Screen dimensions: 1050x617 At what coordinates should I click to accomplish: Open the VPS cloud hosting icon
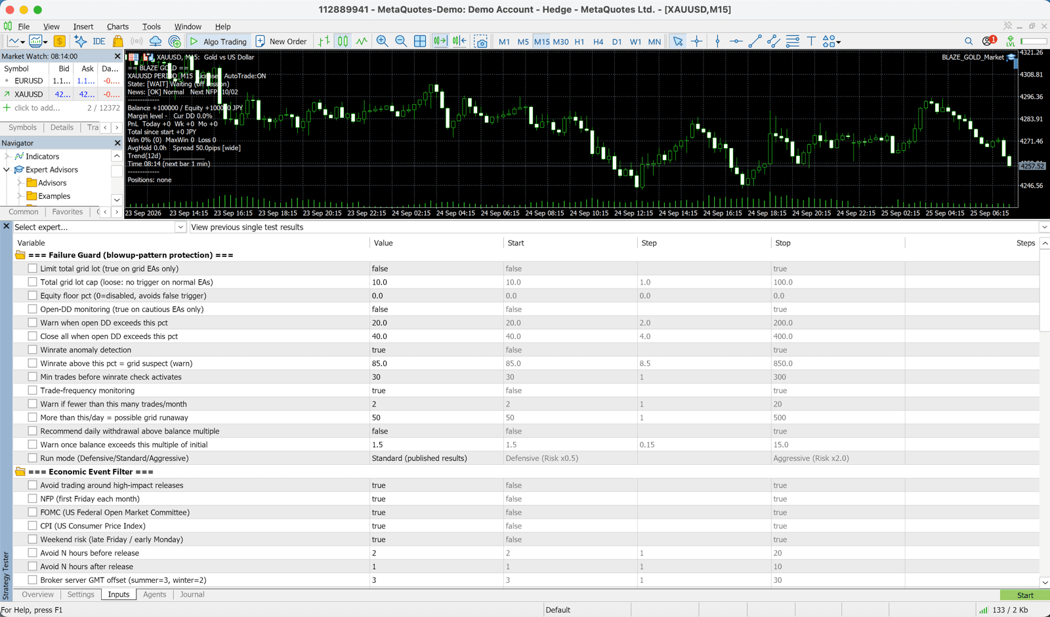156,41
